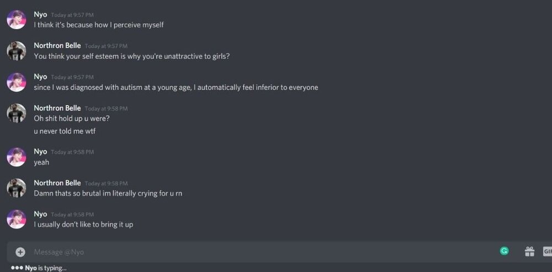Click username Northron Belle above self esteem question
552x272 pixels.
pyautogui.click(x=57, y=46)
